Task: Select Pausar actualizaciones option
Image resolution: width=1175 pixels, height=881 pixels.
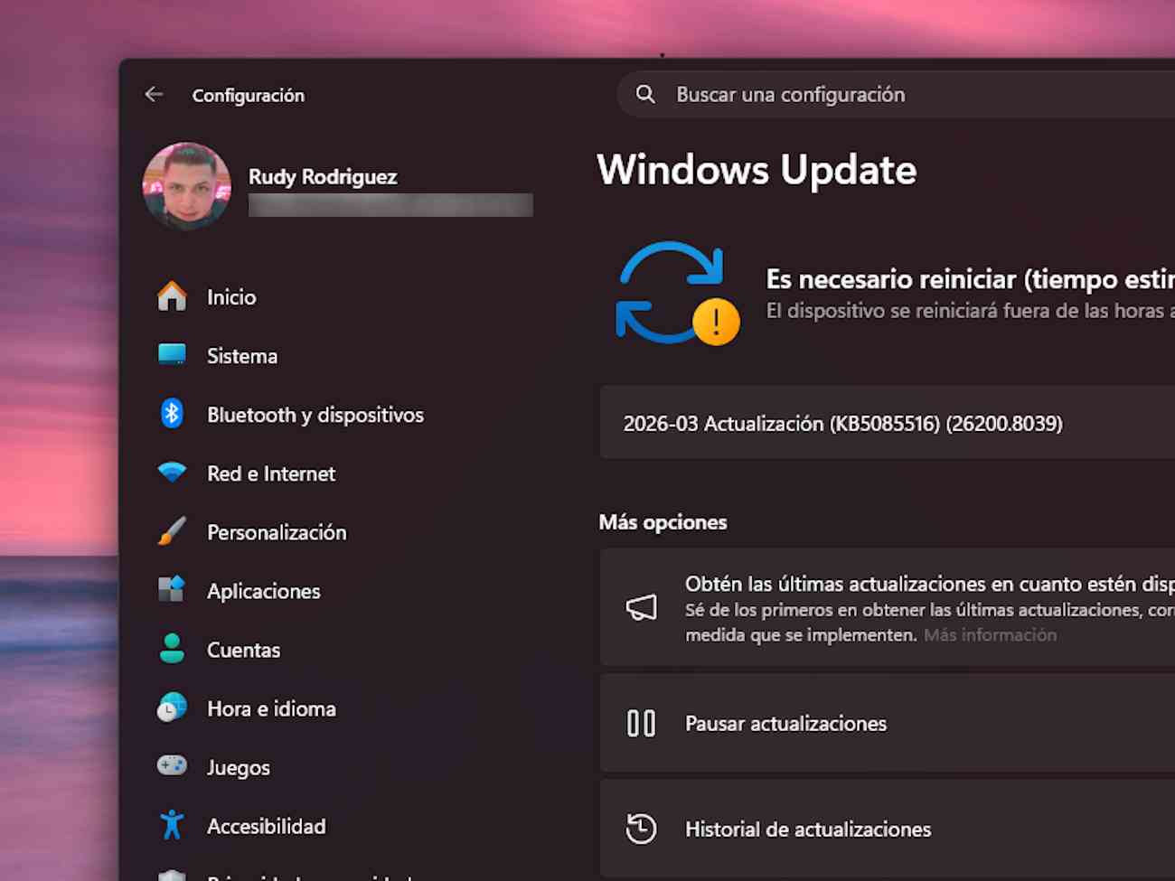Action: tap(785, 724)
